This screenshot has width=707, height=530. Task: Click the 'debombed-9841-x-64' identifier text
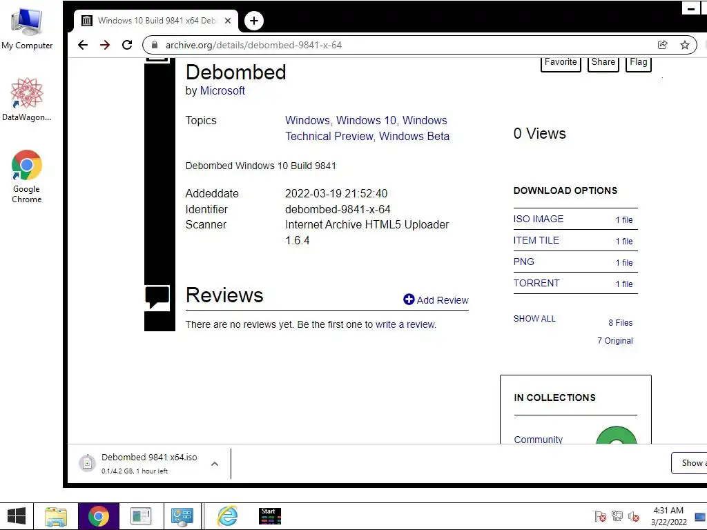(x=338, y=209)
